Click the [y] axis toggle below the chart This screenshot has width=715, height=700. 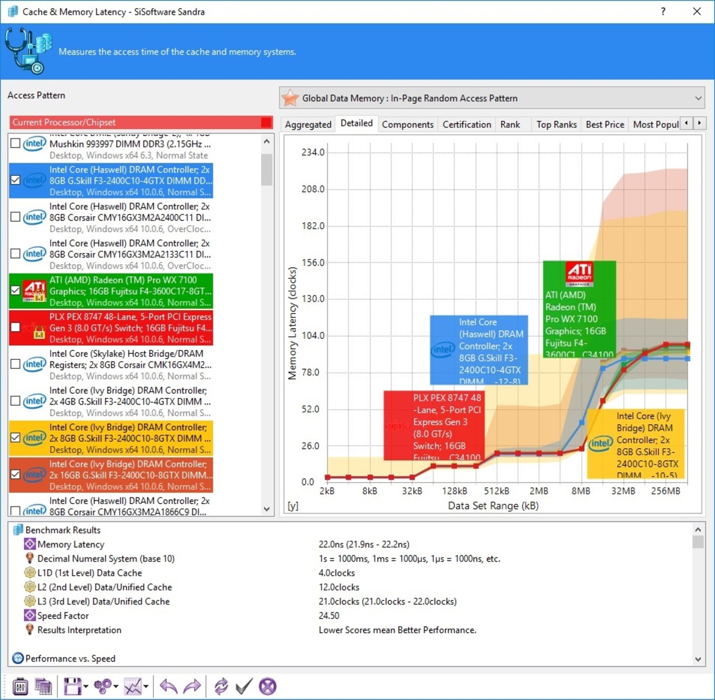point(292,506)
